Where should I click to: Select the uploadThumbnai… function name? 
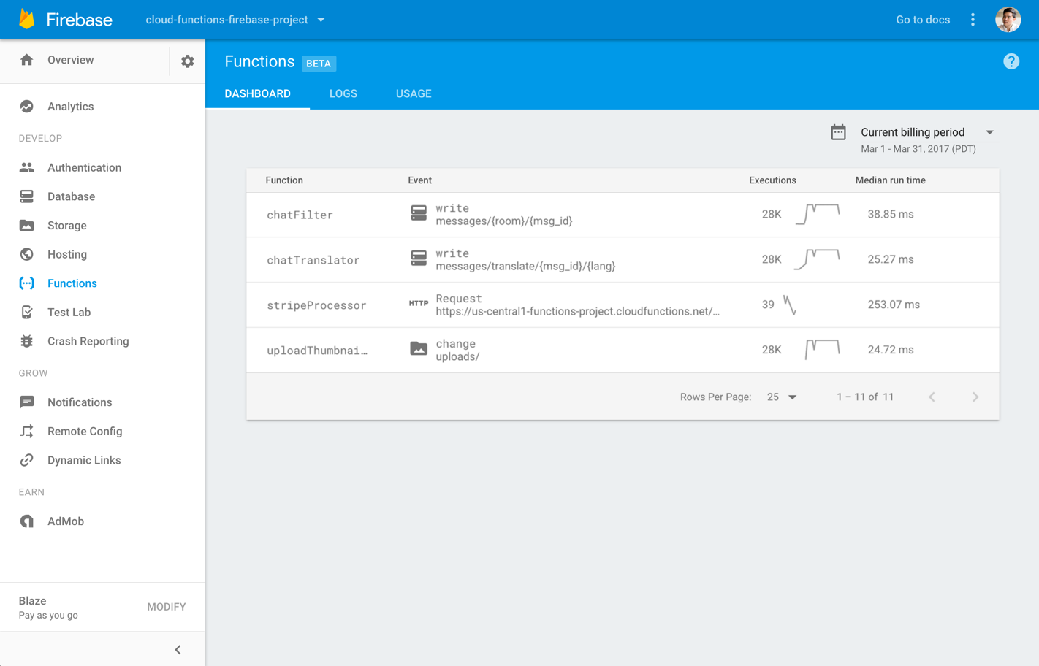point(317,351)
